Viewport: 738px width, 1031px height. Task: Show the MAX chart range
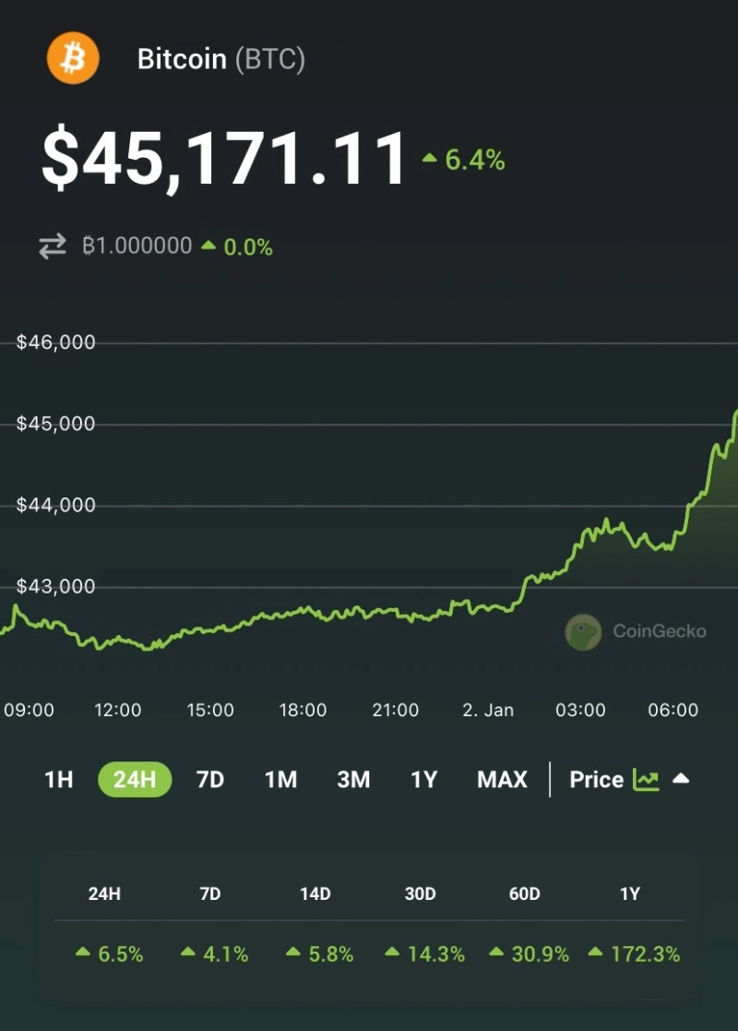point(502,780)
